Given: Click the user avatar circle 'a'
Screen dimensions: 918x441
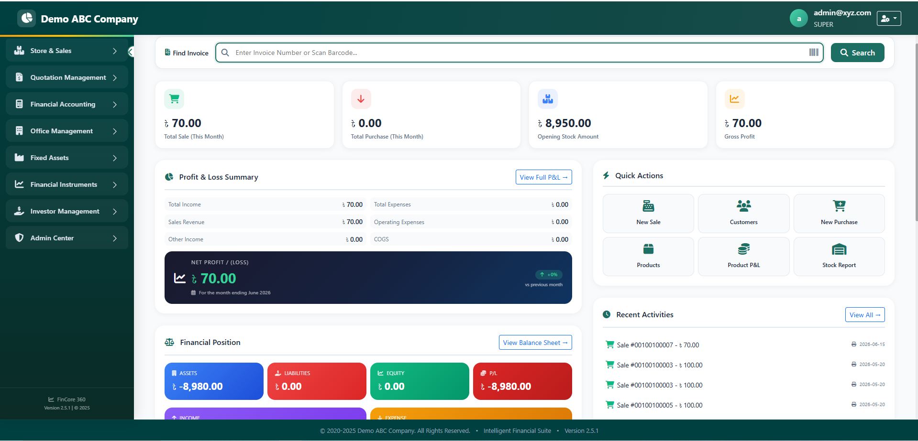Looking at the screenshot, I should point(799,19).
